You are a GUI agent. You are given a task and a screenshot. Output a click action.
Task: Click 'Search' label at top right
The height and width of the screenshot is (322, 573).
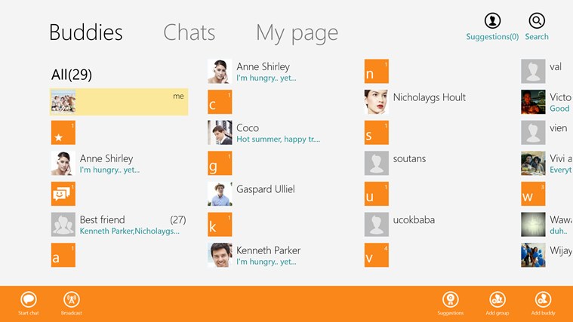point(537,37)
